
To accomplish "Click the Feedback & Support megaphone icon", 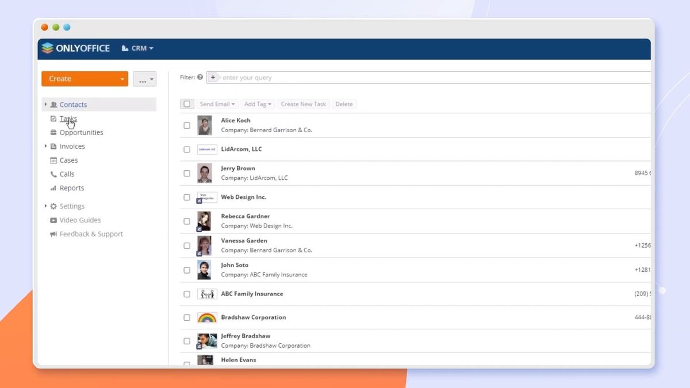I will coord(53,234).
